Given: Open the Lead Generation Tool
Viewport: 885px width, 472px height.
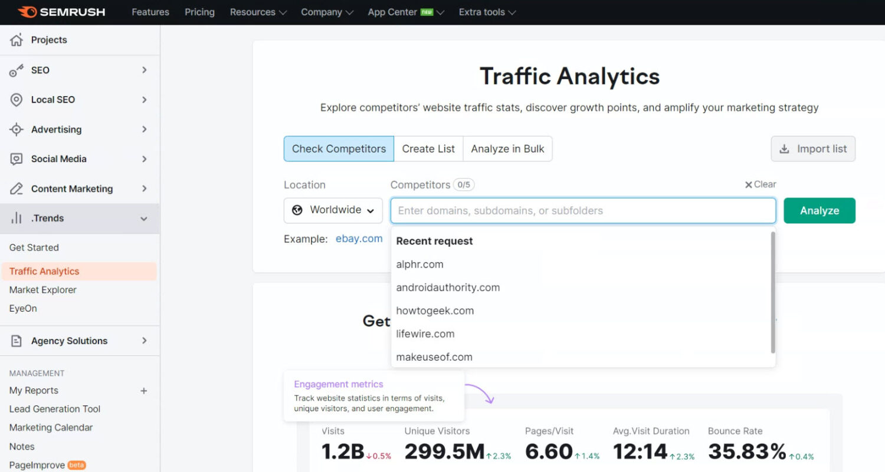Looking at the screenshot, I should [x=55, y=409].
